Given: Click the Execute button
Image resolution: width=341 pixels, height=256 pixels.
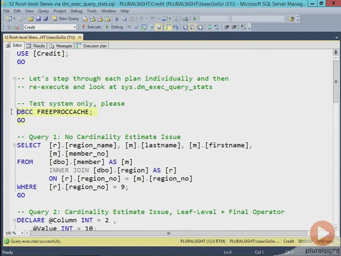Looking at the screenshot, I should pos(92,27).
